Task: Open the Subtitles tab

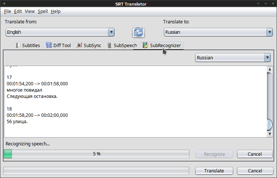Action: pyautogui.click(x=28, y=45)
